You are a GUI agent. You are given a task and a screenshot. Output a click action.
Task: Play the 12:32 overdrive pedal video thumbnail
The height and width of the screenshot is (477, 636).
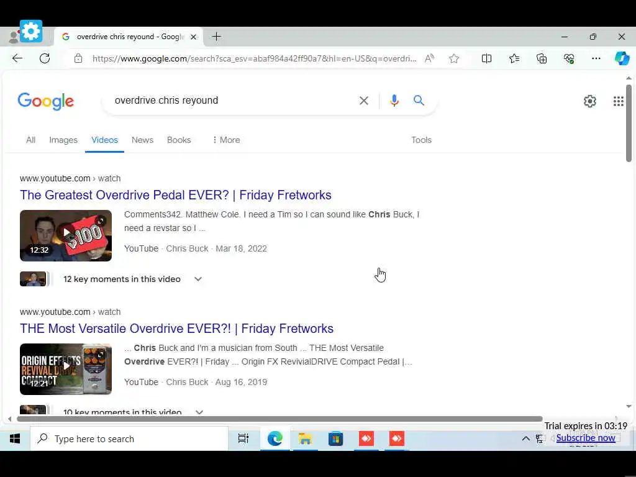[66, 235]
